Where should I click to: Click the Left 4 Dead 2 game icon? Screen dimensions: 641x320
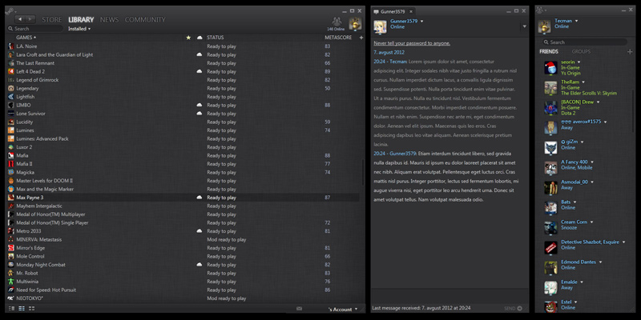pyautogui.click(x=10, y=71)
